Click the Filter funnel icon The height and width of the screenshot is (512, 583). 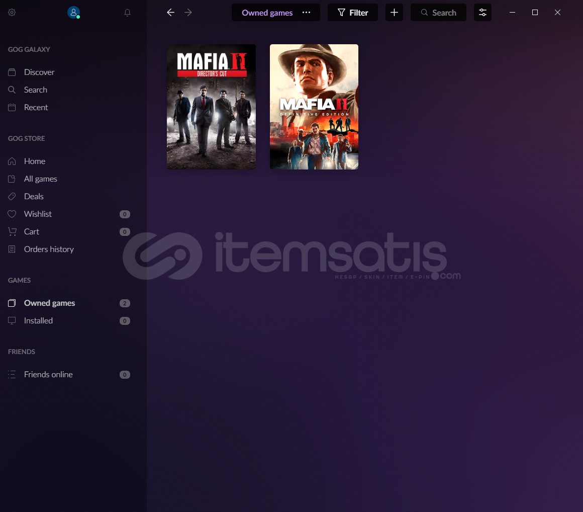(x=341, y=13)
